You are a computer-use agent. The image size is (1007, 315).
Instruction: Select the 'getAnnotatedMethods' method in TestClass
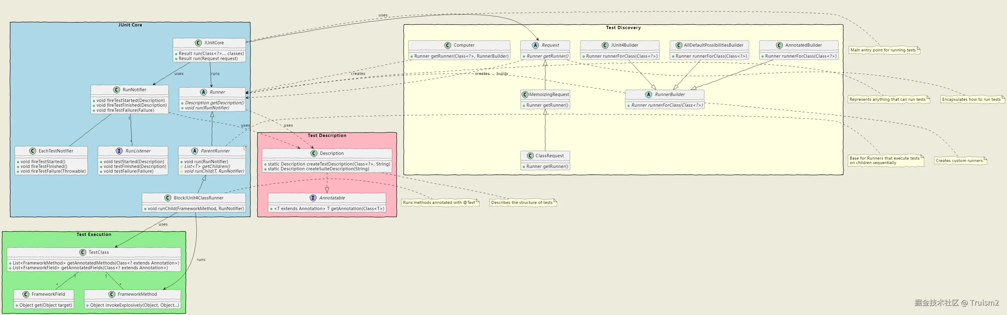96,263
